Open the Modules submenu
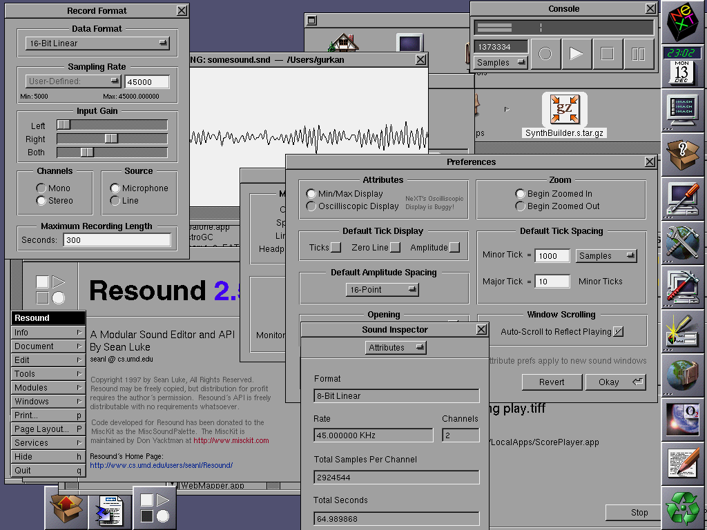Image resolution: width=707 pixels, height=530 pixels. (48, 388)
